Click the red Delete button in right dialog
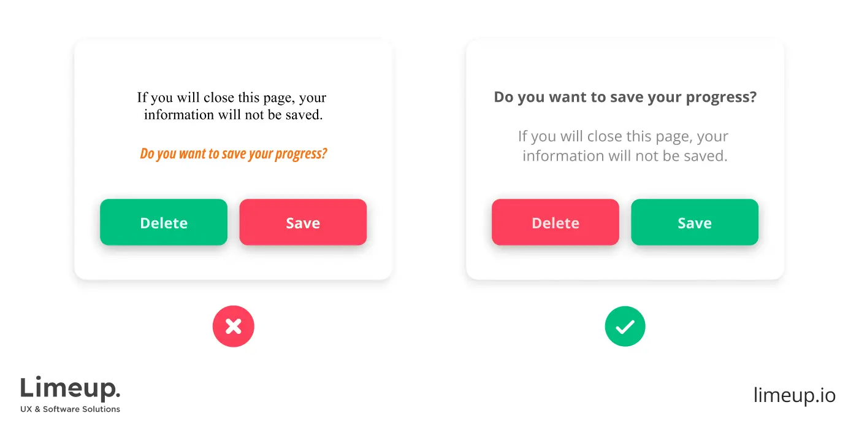859x421 pixels. coord(555,222)
